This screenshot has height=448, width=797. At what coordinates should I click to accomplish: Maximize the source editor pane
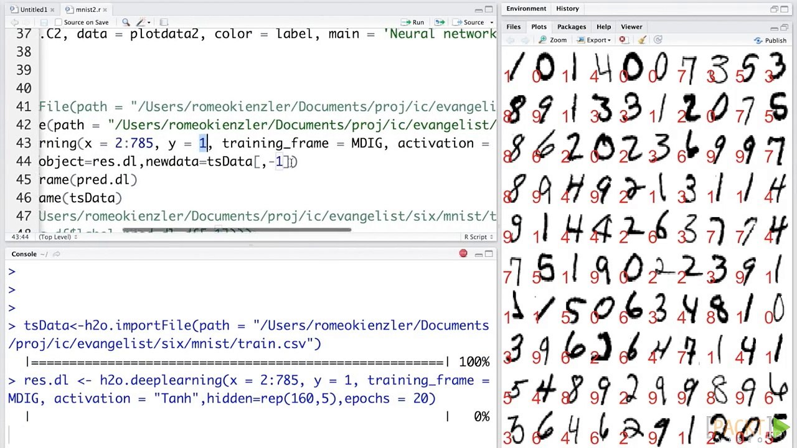pos(489,9)
